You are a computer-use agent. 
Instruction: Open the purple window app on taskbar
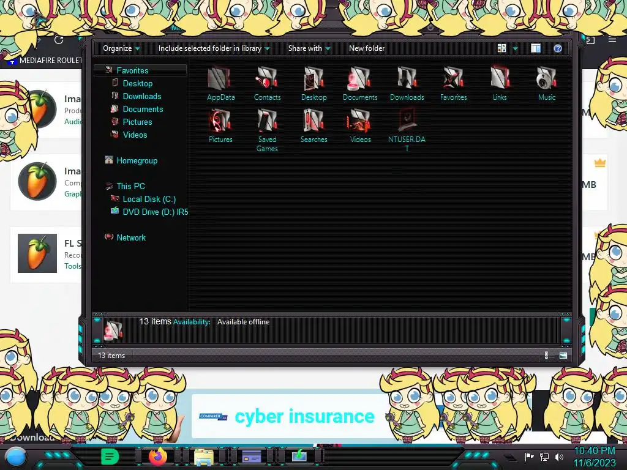(252, 457)
